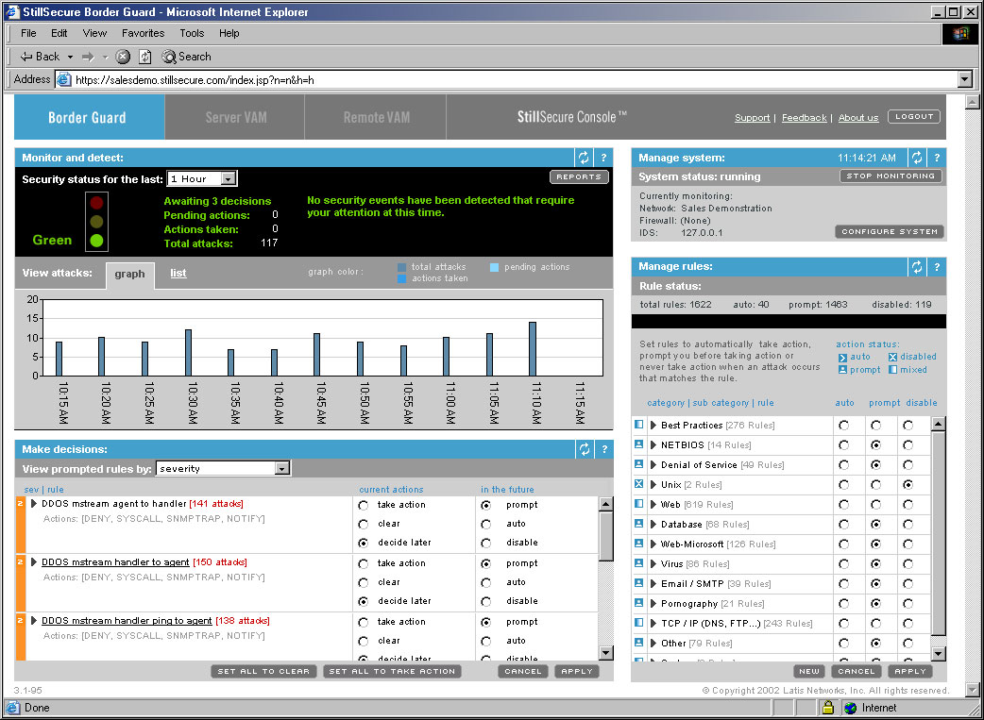Click the browser Stop icon
This screenshot has width=984, height=720.
tap(123, 57)
